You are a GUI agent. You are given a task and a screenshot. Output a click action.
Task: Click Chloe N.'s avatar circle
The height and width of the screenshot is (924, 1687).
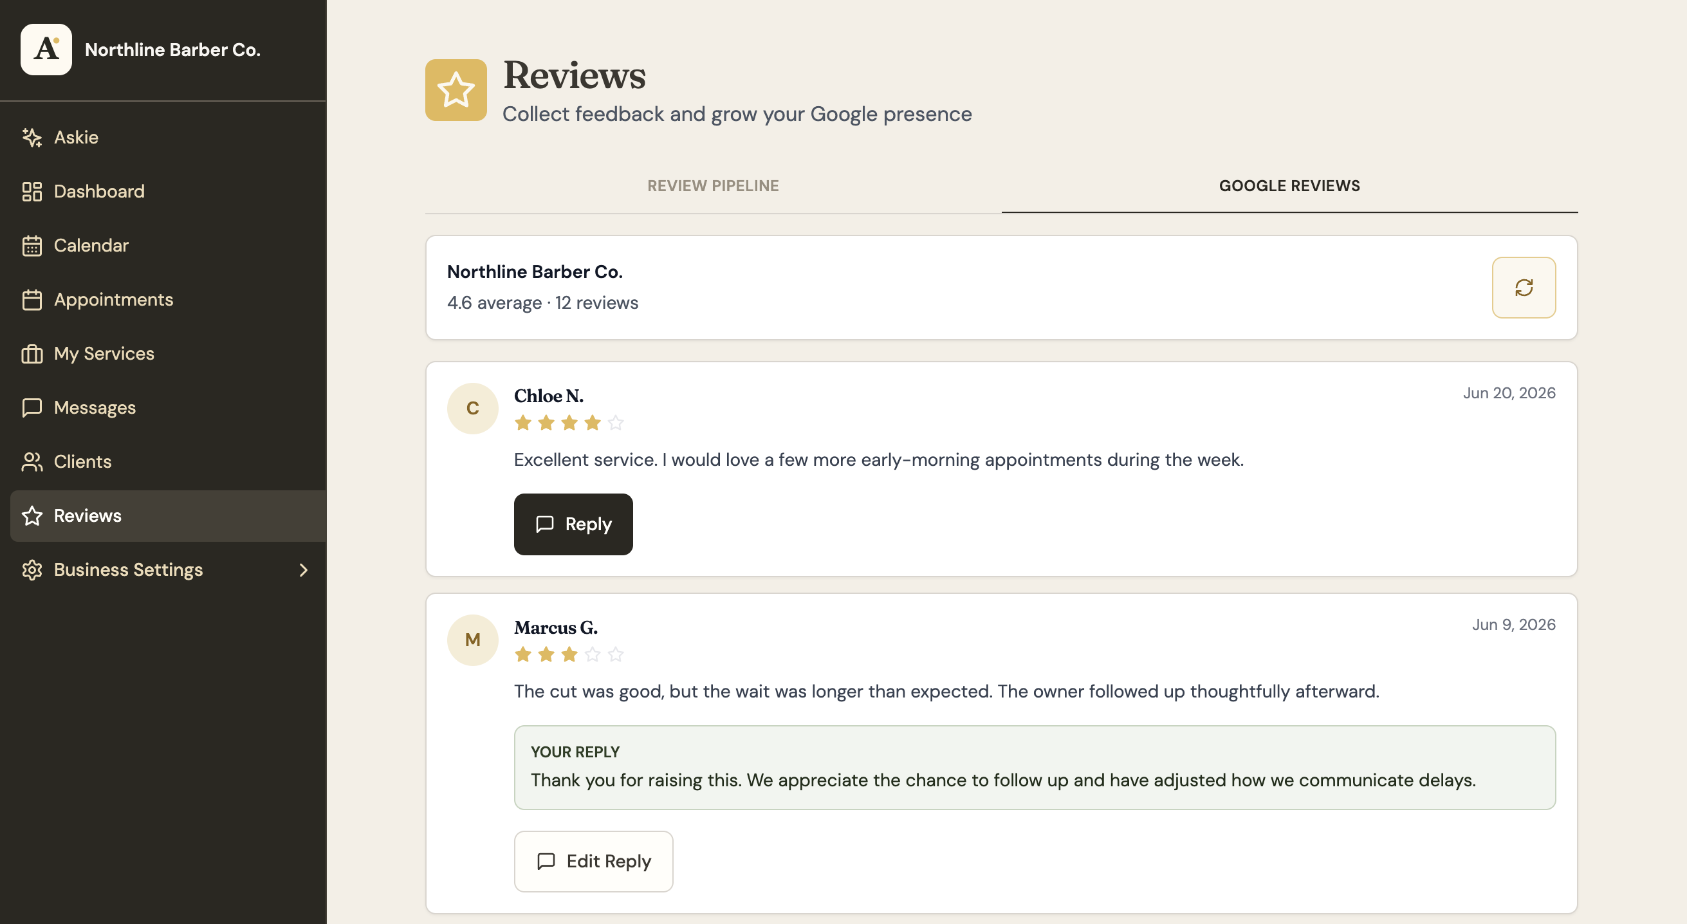(472, 409)
